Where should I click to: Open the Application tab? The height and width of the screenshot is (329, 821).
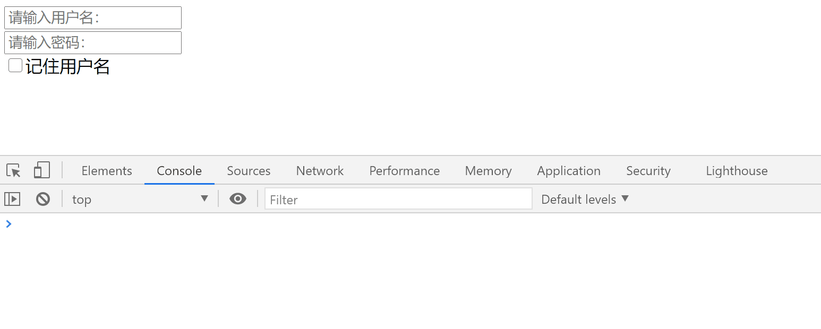tap(568, 171)
